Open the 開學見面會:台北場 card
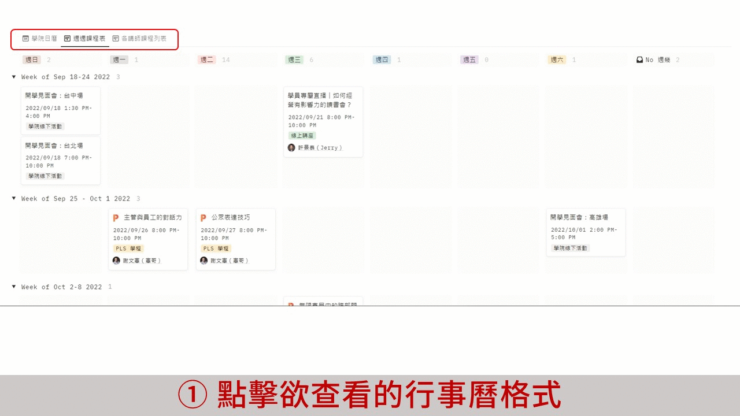The height and width of the screenshot is (416, 740). click(x=61, y=161)
